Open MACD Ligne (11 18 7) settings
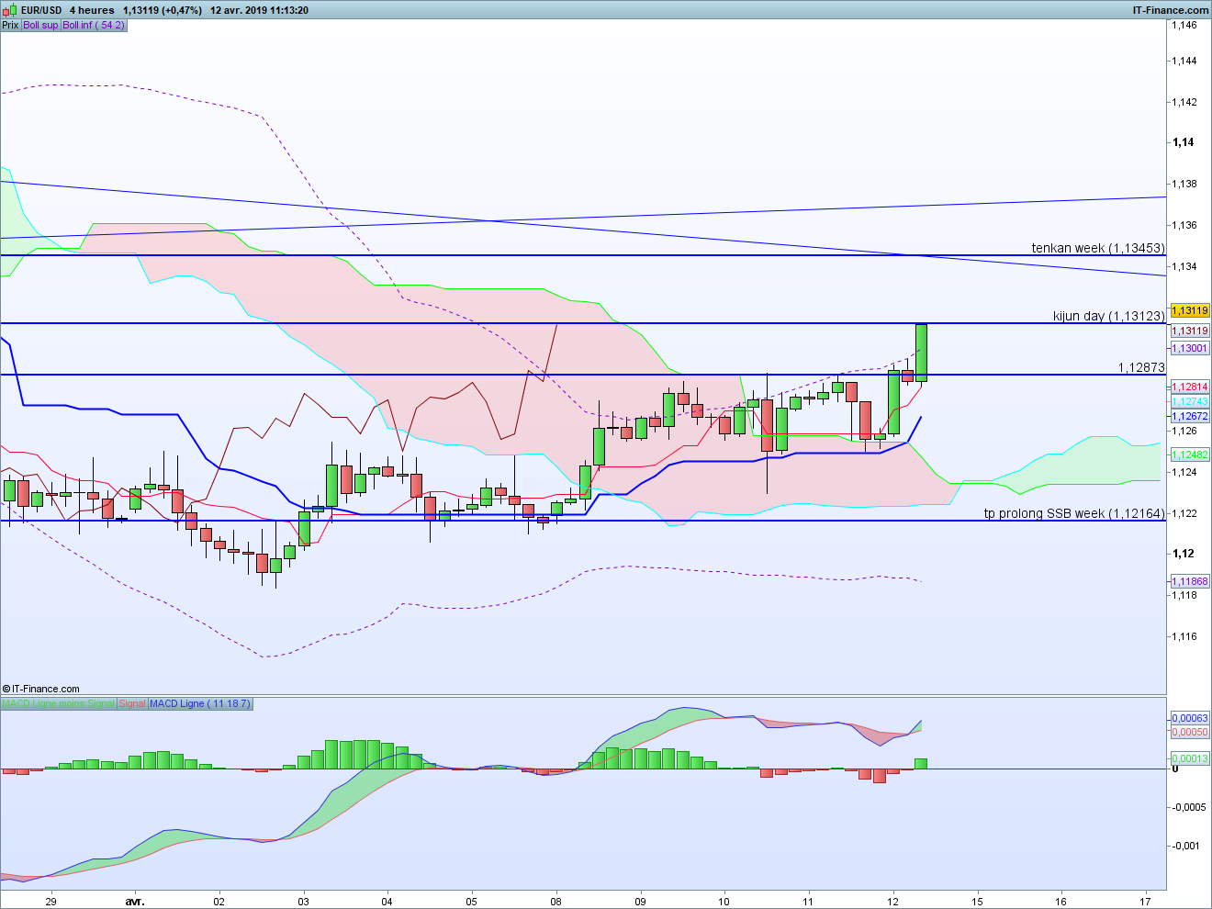Screen dimensions: 1212x909 coord(199,703)
